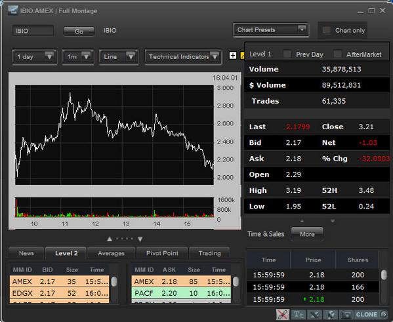This screenshot has width=393, height=322.
Task: Minimize the Full Montage window
Action: tap(360, 12)
